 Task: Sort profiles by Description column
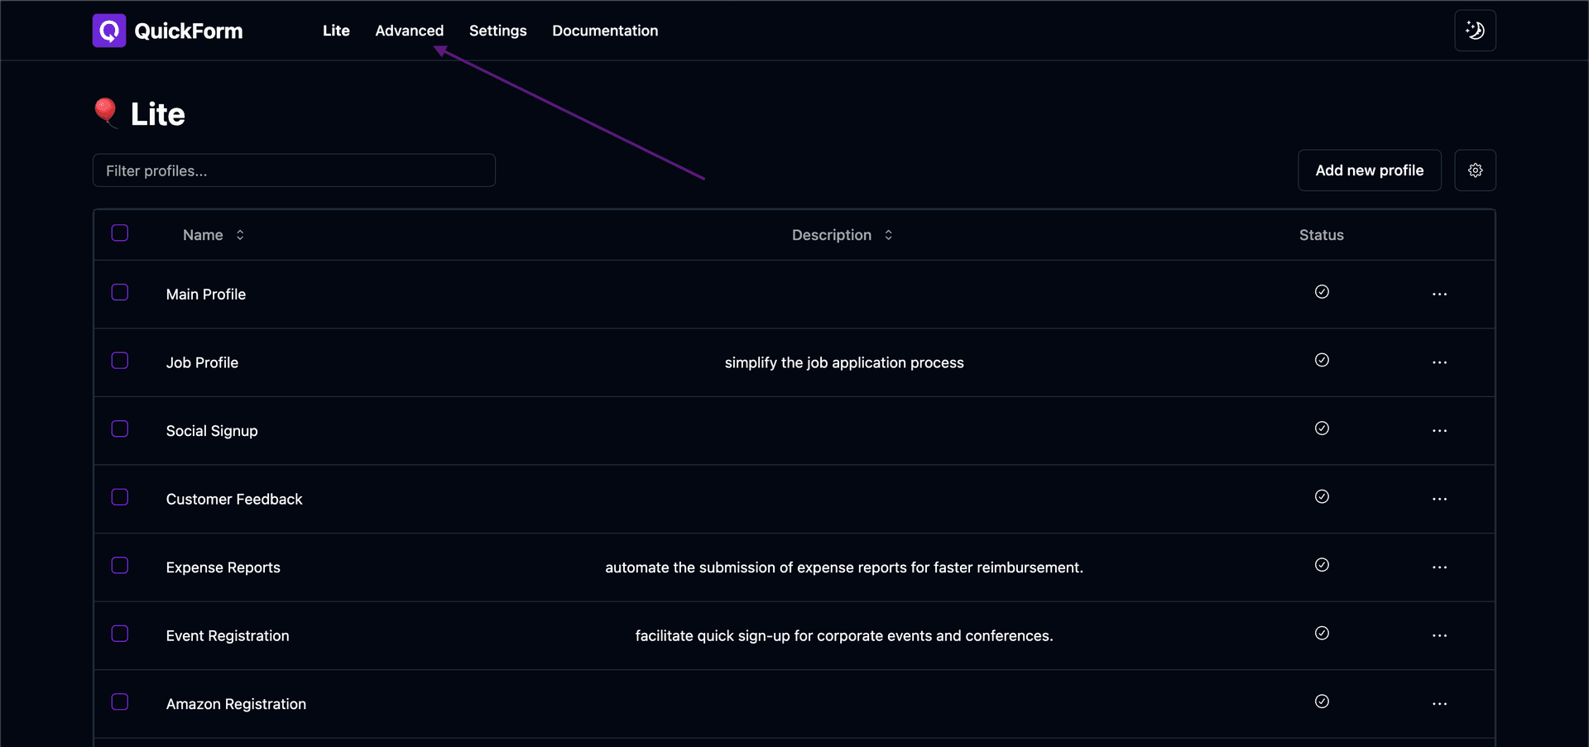pos(843,235)
